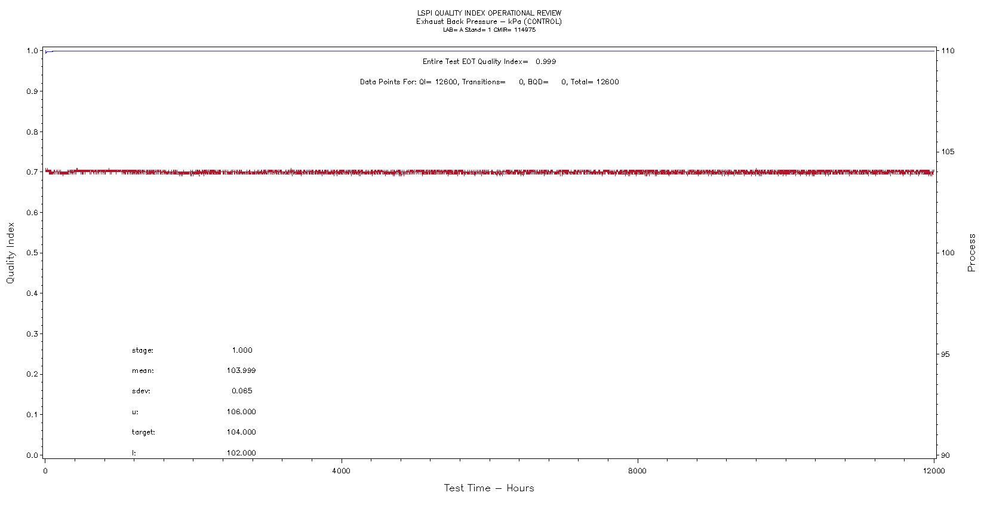
Task: Click the stage value 1.000
Action: coord(242,350)
